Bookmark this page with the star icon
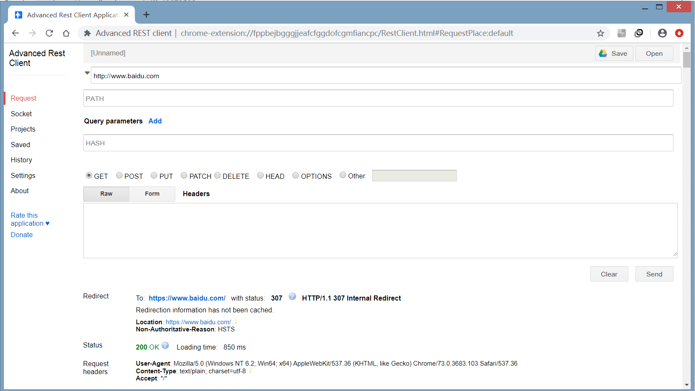The image size is (695, 391). click(x=600, y=33)
